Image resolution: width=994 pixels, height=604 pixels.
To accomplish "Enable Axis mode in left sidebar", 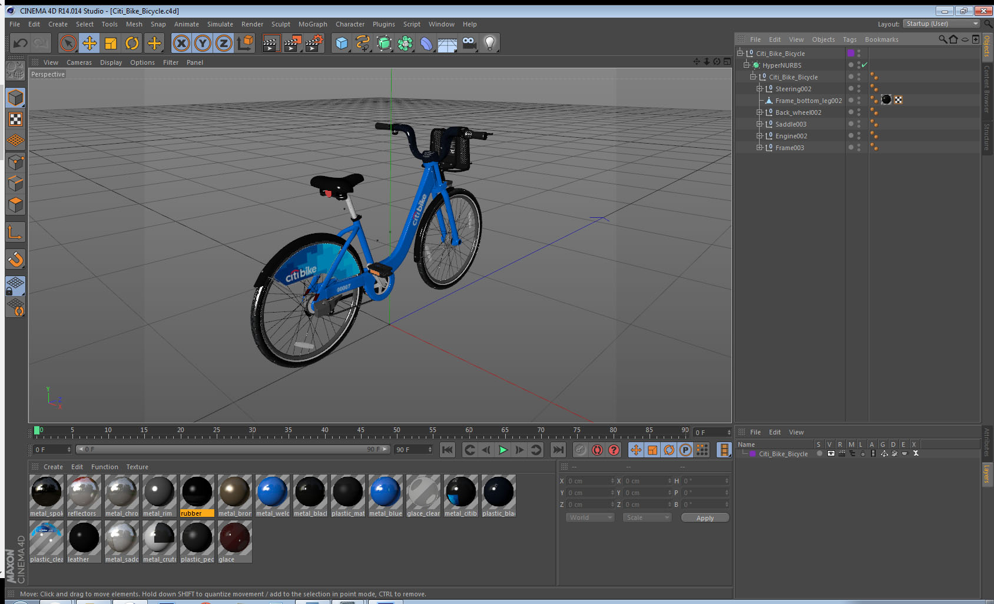I will [15, 232].
